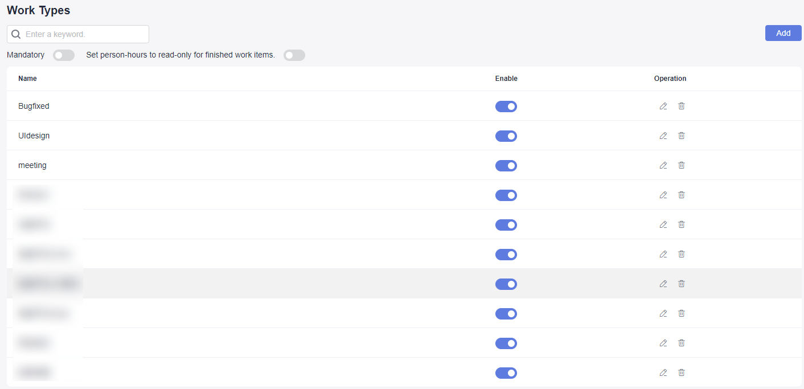804x389 pixels.
Task: Edit the meeting work type
Action: 663,165
